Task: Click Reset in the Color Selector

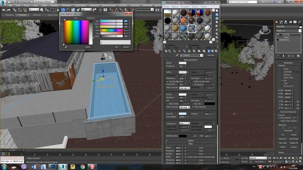Action: (x=88, y=47)
